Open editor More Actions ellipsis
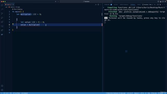The image size is (167, 94). (100, 5)
